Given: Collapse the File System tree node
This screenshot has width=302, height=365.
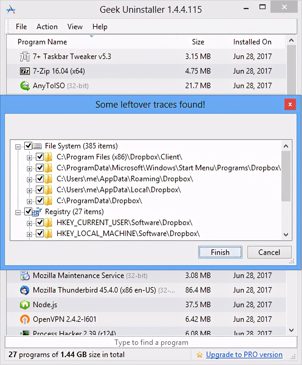Looking at the screenshot, I should [x=18, y=147].
